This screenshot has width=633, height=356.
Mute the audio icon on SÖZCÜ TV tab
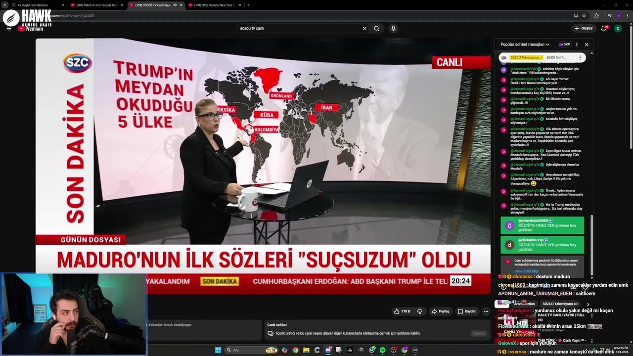point(175,5)
